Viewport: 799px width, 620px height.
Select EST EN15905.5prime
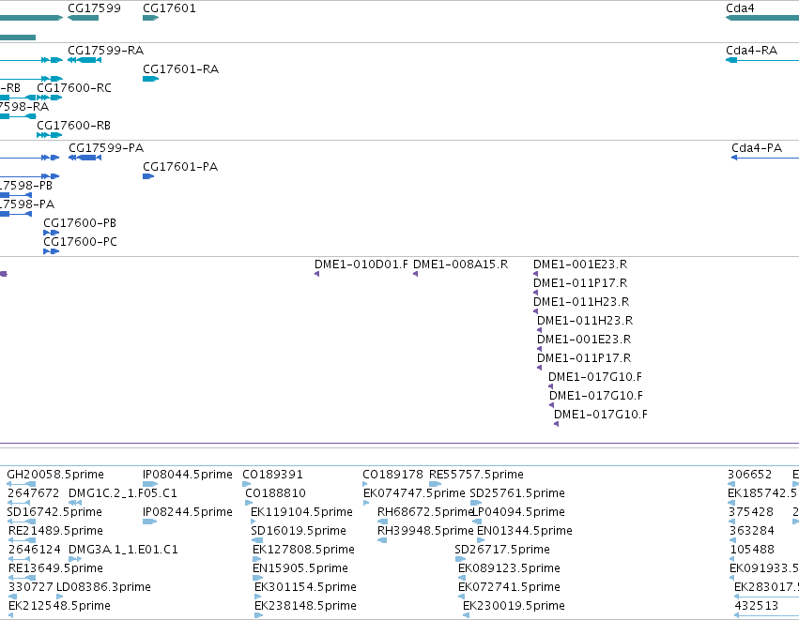pos(300,568)
